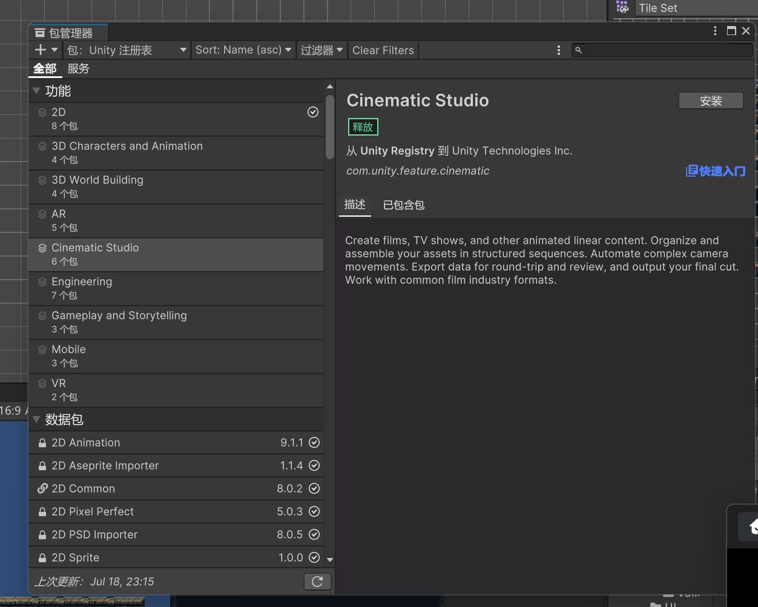Select the 2D Common package
Viewport: 758px width, 607px height.
click(176, 488)
